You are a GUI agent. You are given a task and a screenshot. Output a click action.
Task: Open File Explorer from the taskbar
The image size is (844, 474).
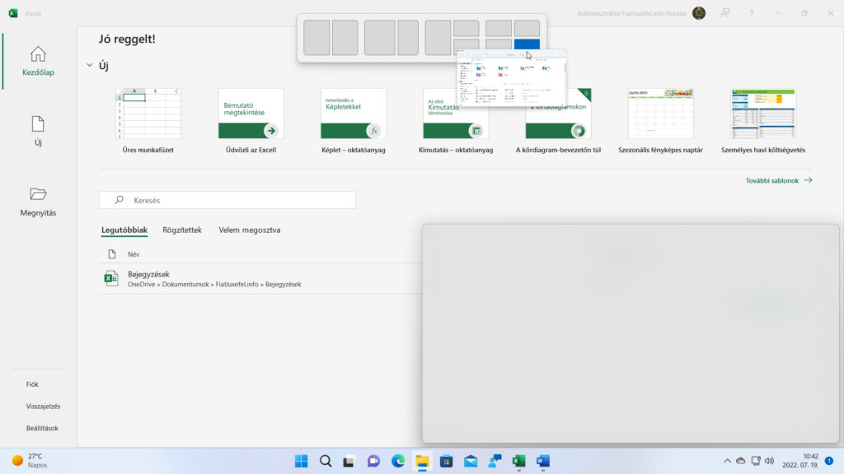422,461
